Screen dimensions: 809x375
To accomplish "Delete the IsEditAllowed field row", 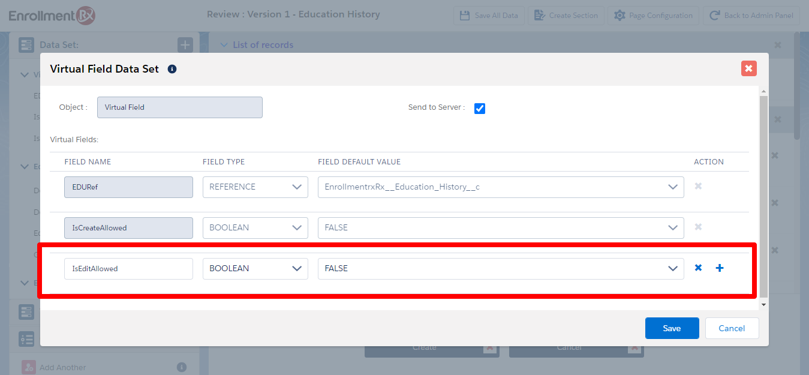I will (x=698, y=268).
